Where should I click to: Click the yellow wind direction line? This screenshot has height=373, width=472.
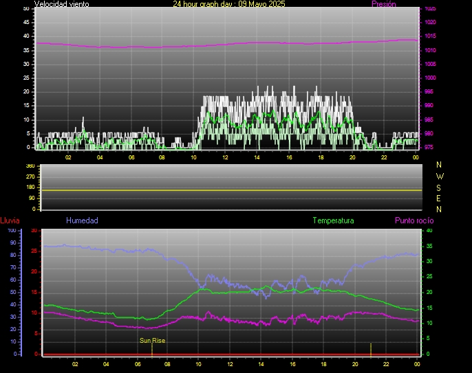(x=231, y=190)
